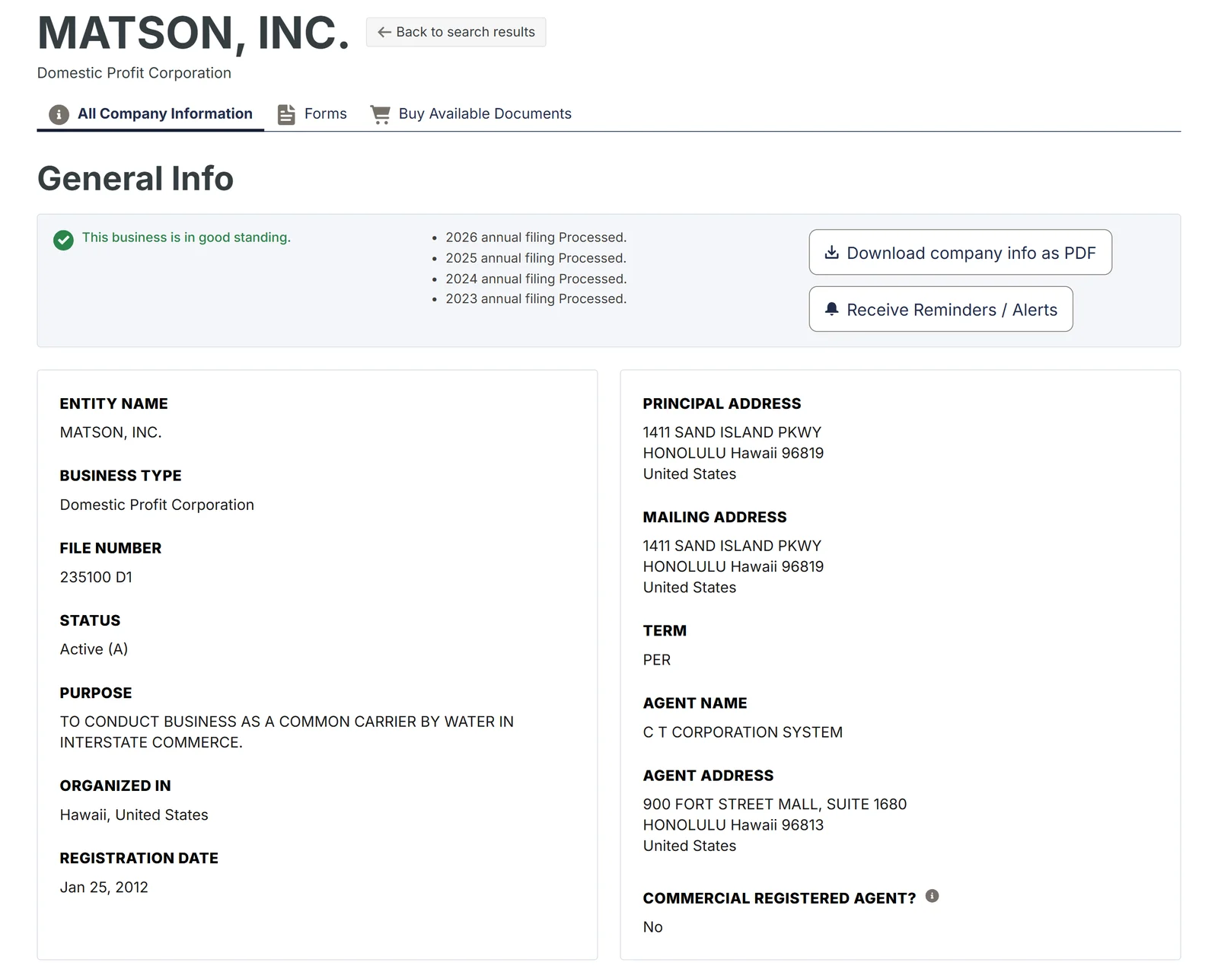The width and height of the screenshot is (1218, 969).
Task: Click 2025 annual filing Processed entry
Action: 536,258
